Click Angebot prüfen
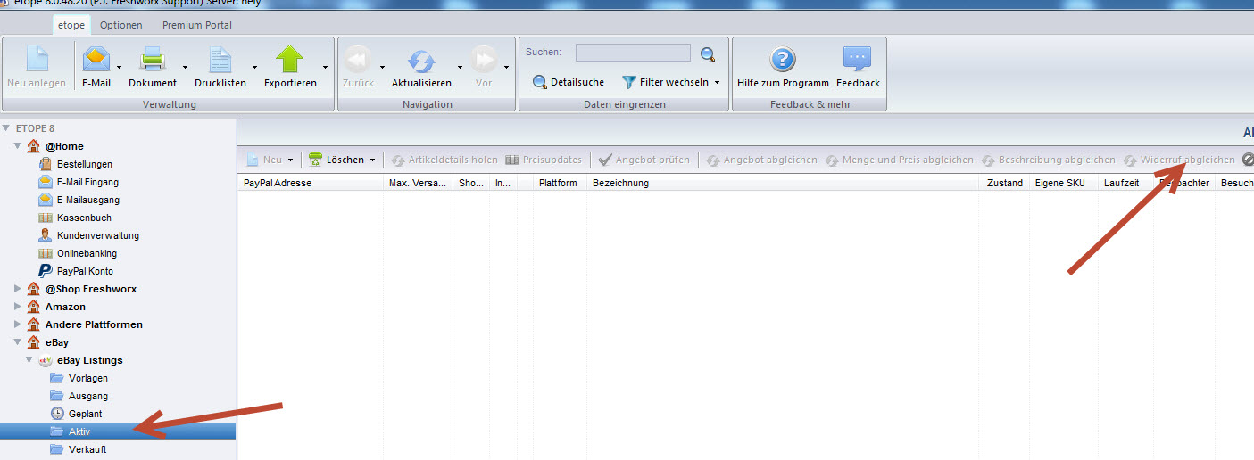Image resolution: width=1254 pixels, height=460 pixels. 644,160
